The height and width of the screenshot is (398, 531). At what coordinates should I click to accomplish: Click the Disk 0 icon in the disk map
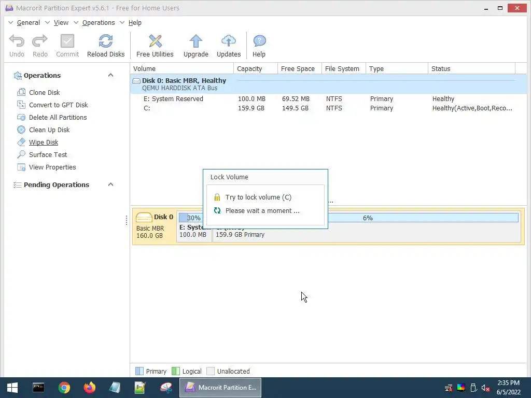(x=144, y=217)
